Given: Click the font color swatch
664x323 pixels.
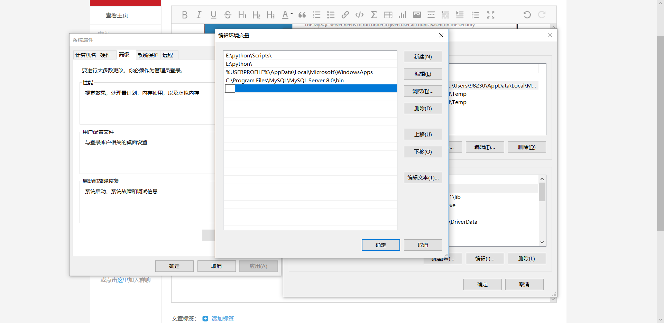Looking at the screenshot, I should [285, 15].
